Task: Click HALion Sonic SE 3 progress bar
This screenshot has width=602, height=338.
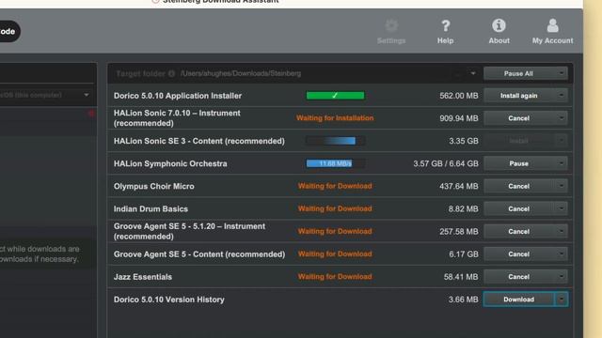Action: click(x=335, y=141)
